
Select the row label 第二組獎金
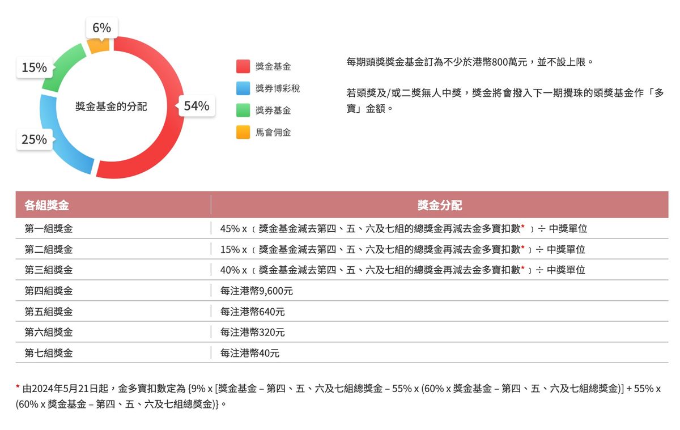49,249
